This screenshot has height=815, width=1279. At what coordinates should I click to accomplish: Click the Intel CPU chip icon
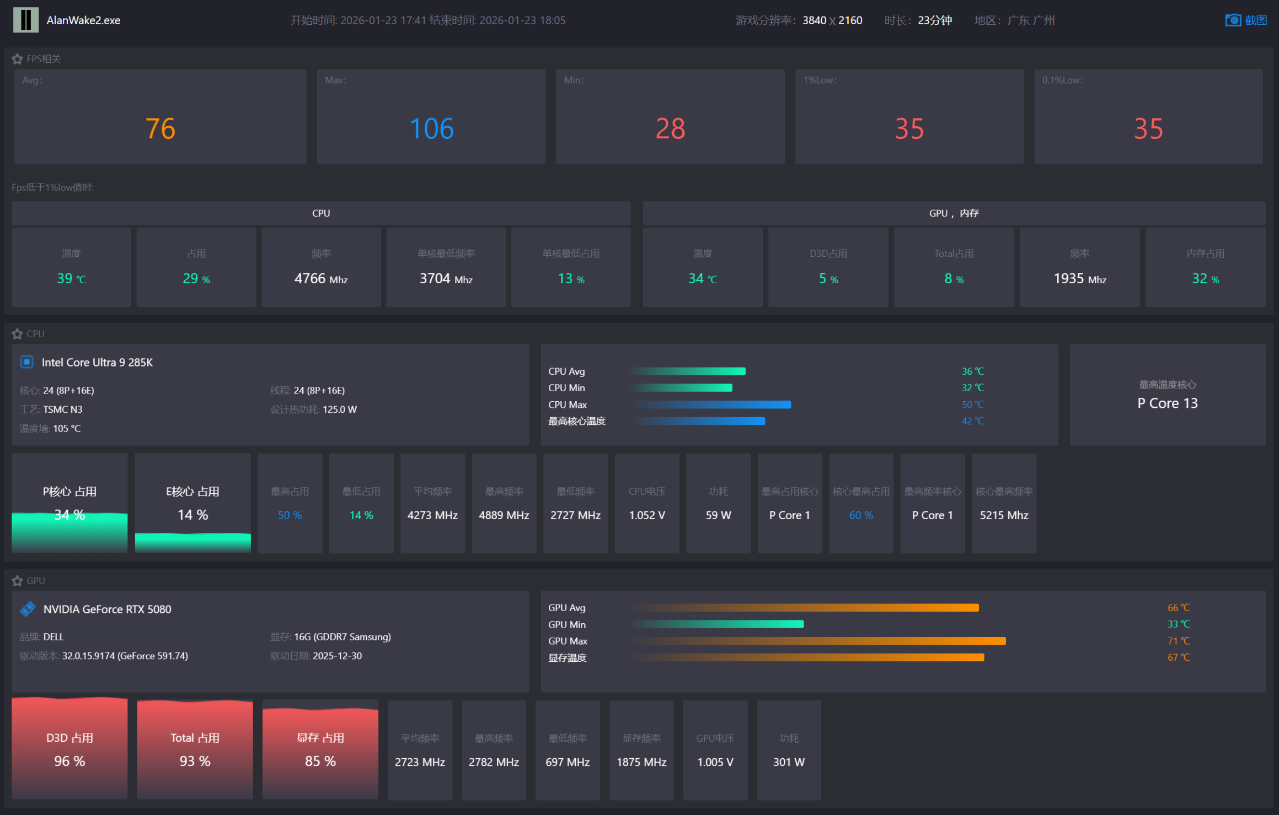[x=26, y=362]
